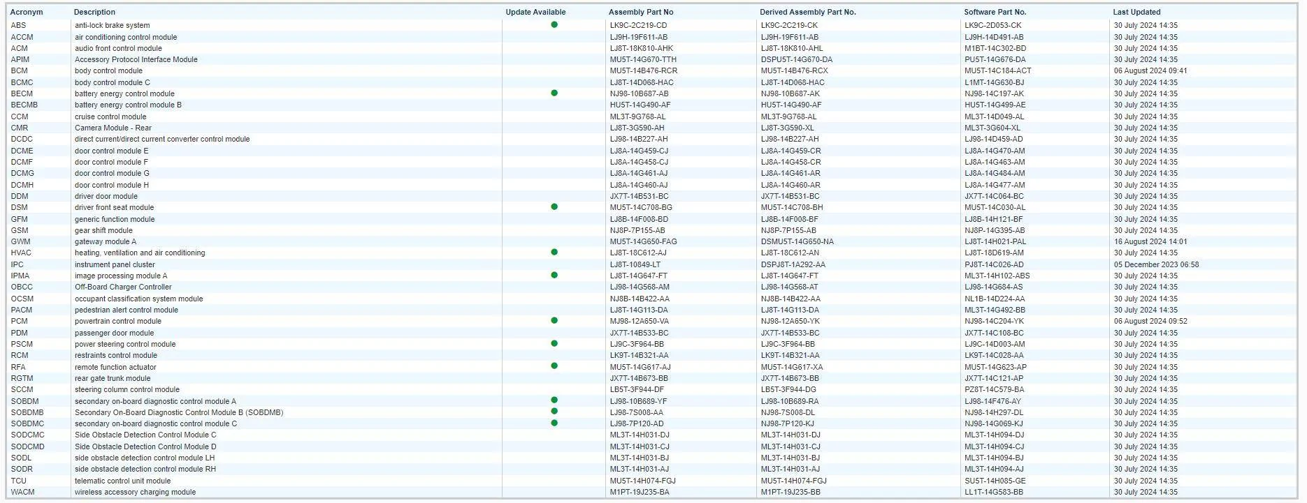1307x503 pixels.
Task: Select the RCM acronym cell
Action: [20, 355]
